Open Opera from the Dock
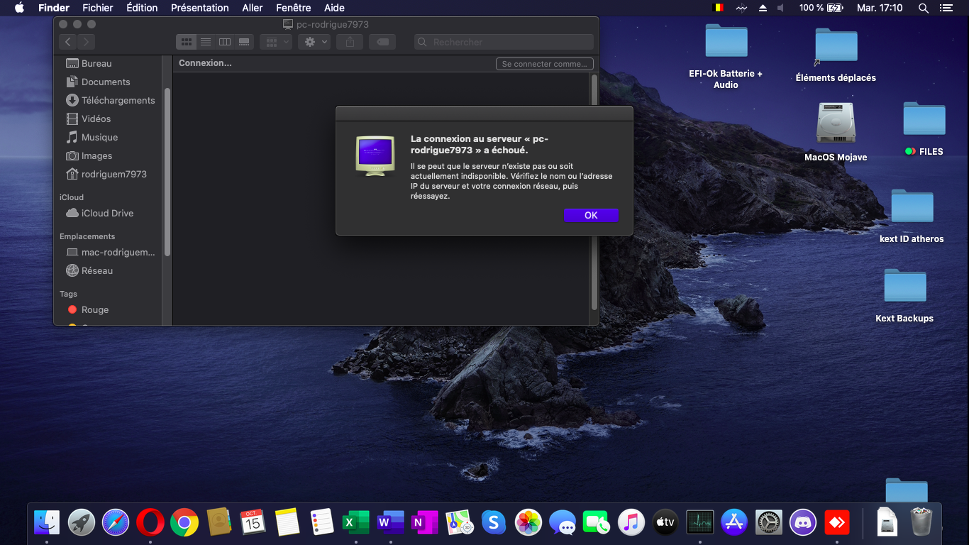The height and width of the screenshot is (545, 969). pos(150,523)
